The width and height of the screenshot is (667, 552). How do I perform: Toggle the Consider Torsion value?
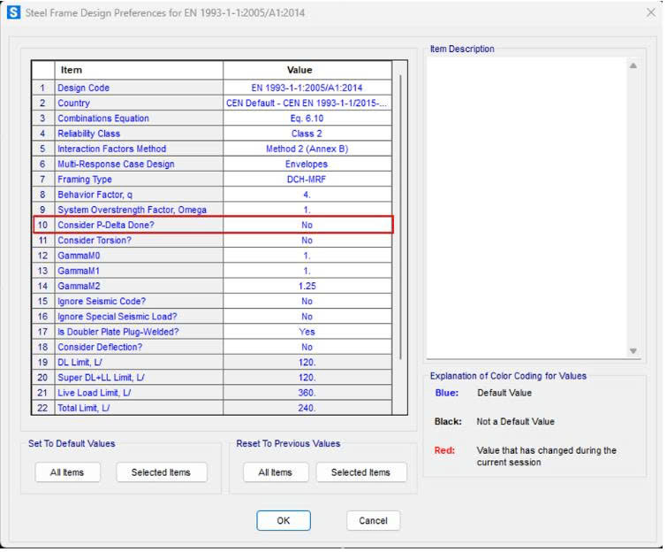(x=307, y=241)
